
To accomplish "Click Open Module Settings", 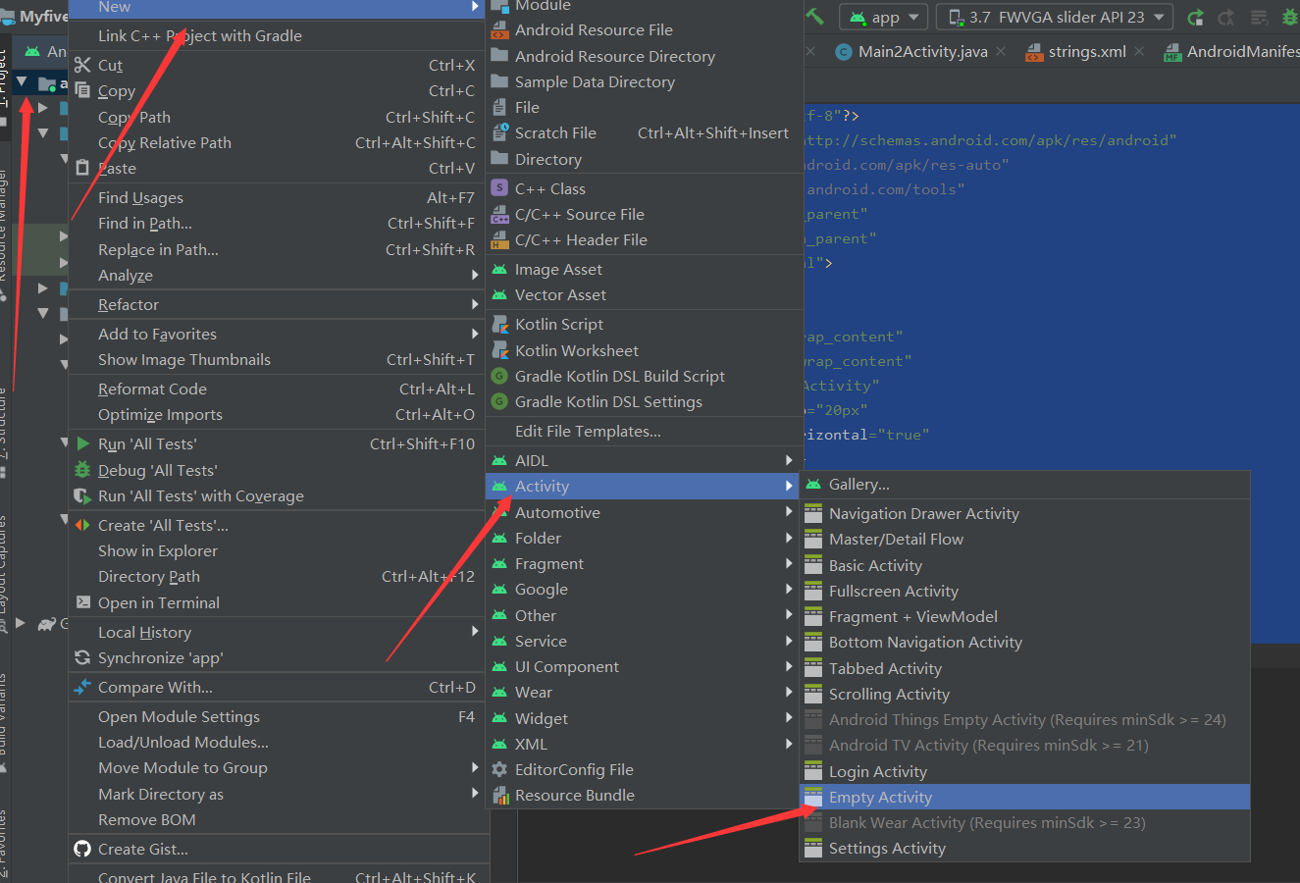I will point(279,716).
